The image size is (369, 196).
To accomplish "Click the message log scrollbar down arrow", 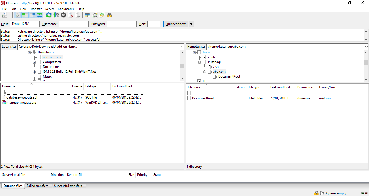I will click(366, 39).
